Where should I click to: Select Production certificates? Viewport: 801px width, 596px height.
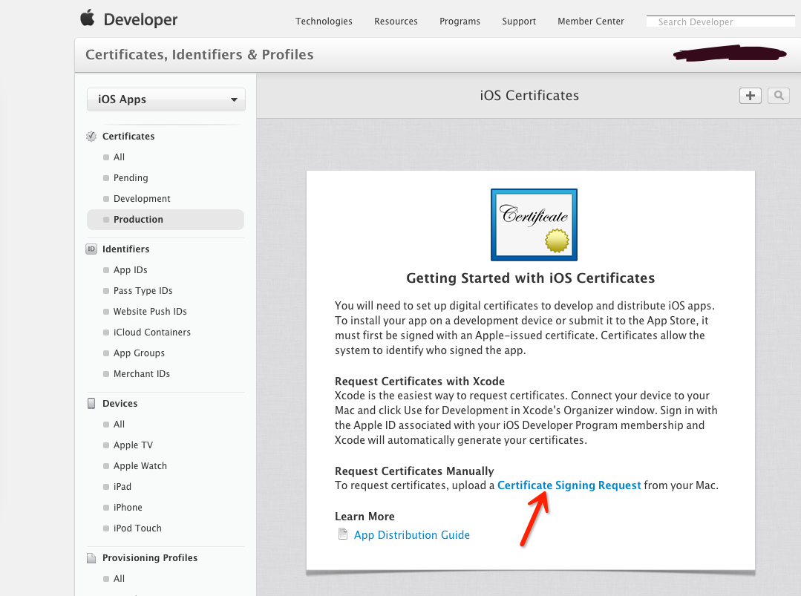coord(166,220)
